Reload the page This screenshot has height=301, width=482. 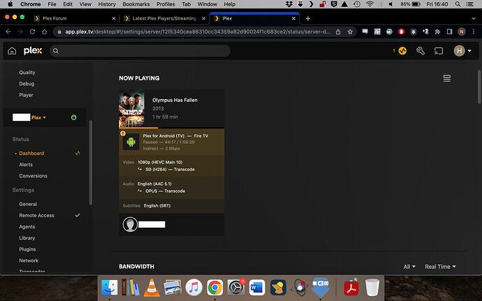coord(32,31)
